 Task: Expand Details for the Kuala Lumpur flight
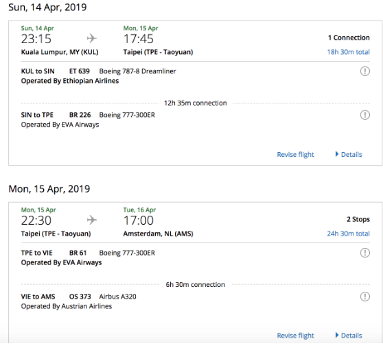point(349,154)
